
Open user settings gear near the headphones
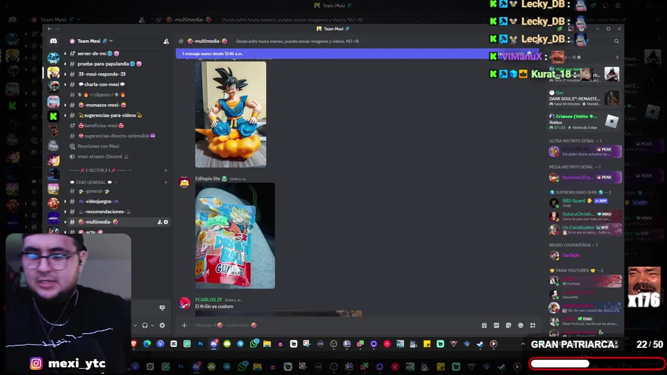tap(162, 326)
